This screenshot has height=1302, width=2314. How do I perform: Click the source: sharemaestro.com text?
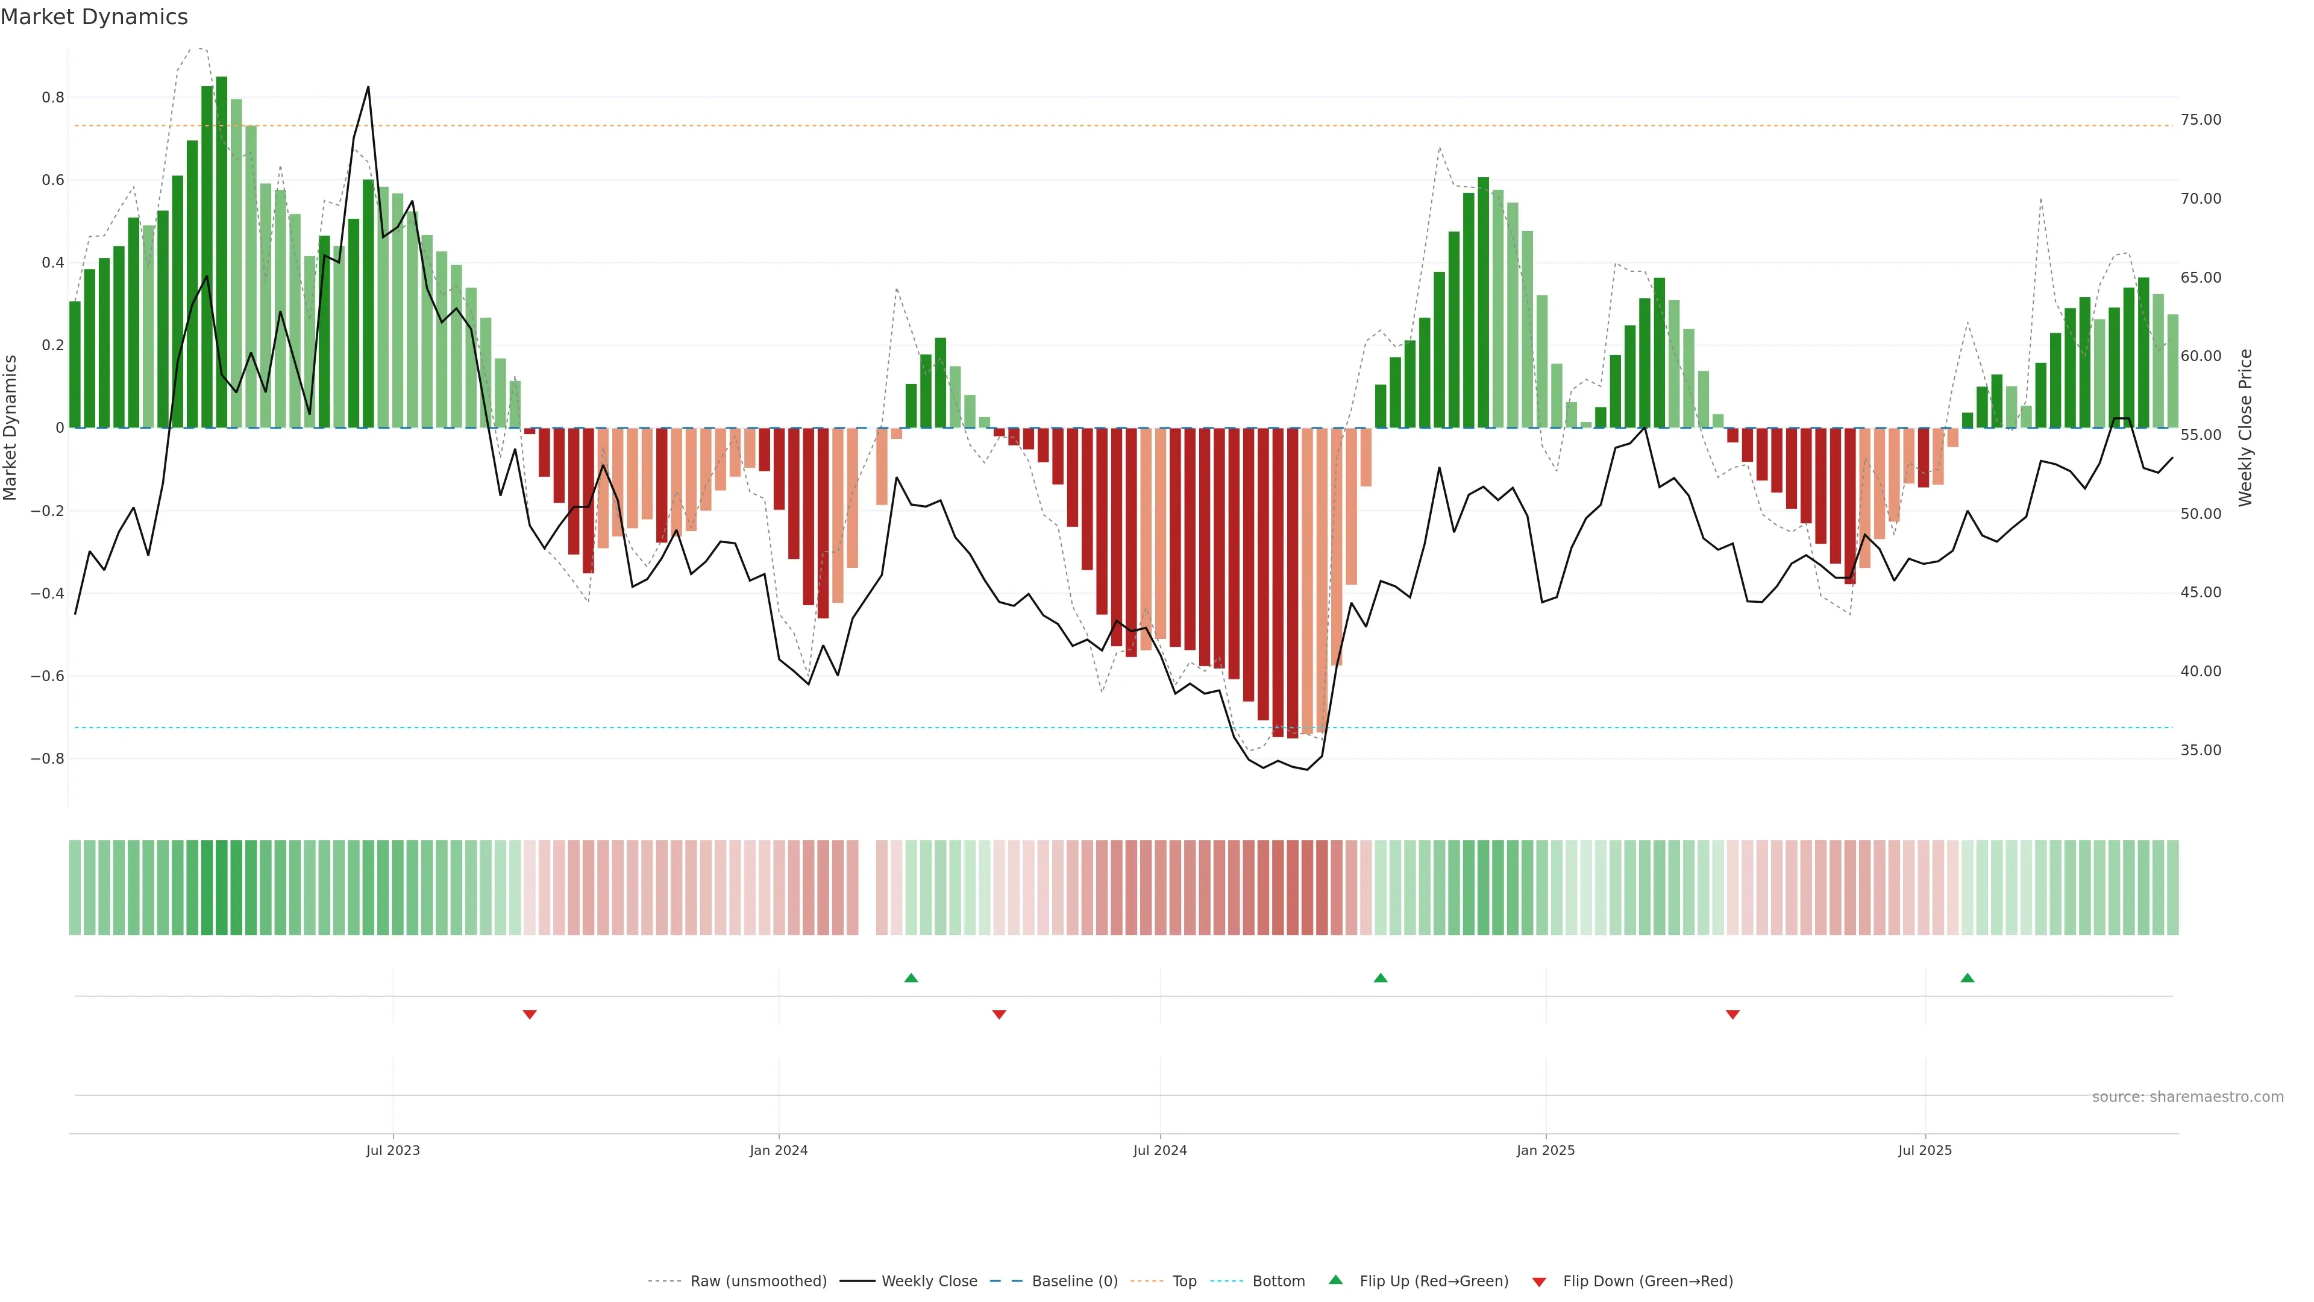[2187, 1097]
